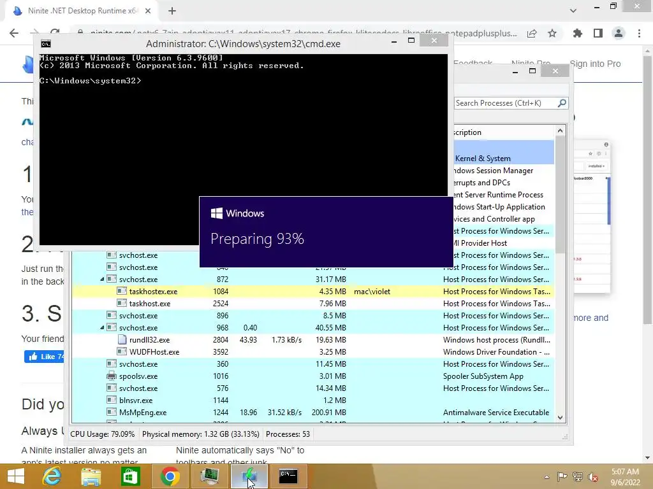
Task: Open the Chrome share page icon
Action: pyautogui.click(x=532, y=33)
